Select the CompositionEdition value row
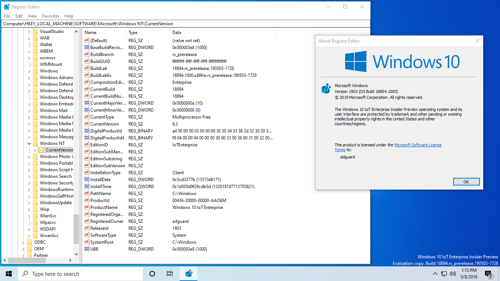This screenshot has width=500, height=281. point(178,82)
